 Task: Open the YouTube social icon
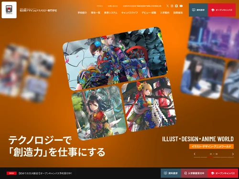pos(181,6)
